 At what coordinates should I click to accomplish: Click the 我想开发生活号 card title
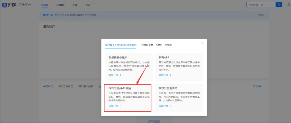168,88
